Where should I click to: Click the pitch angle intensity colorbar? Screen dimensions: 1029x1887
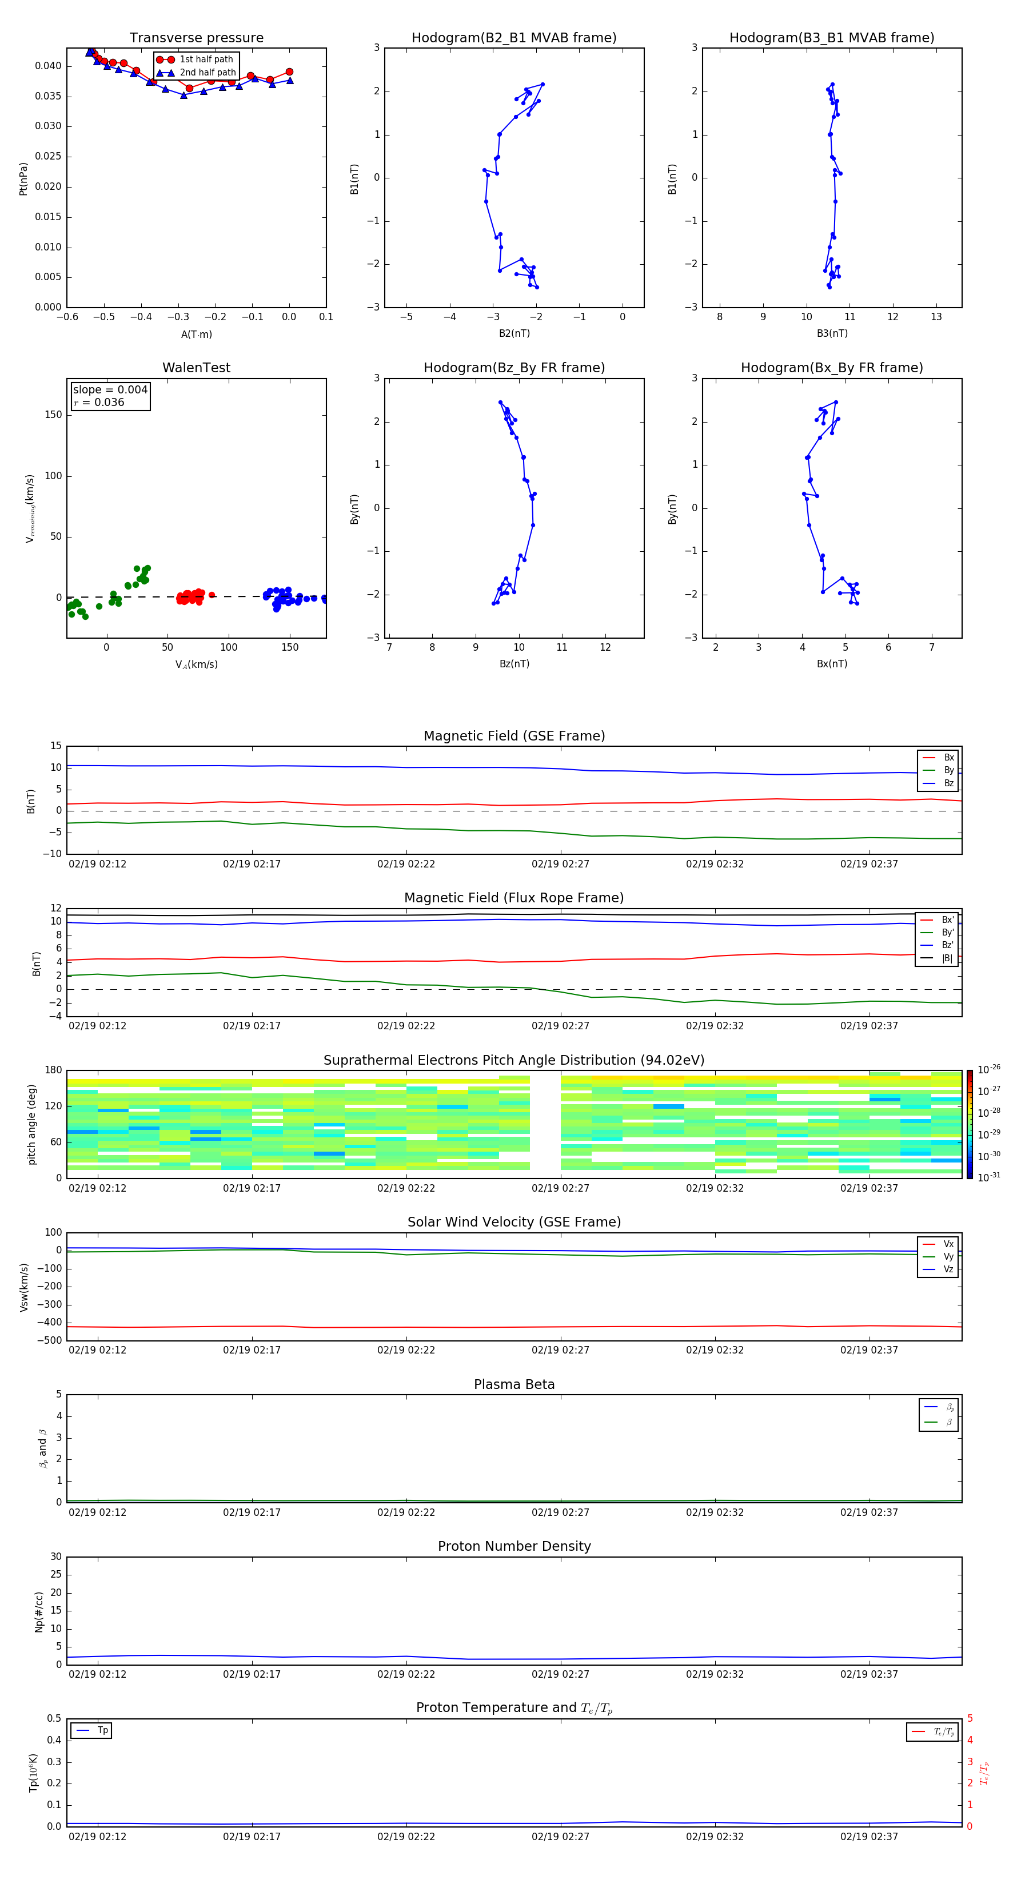coord(970,1124)
